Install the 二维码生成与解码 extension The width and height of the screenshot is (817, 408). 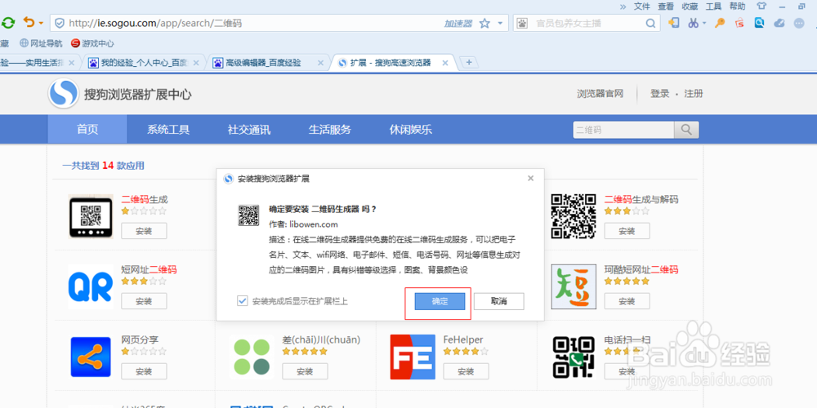pyautogui.click(x=627, y=231)
